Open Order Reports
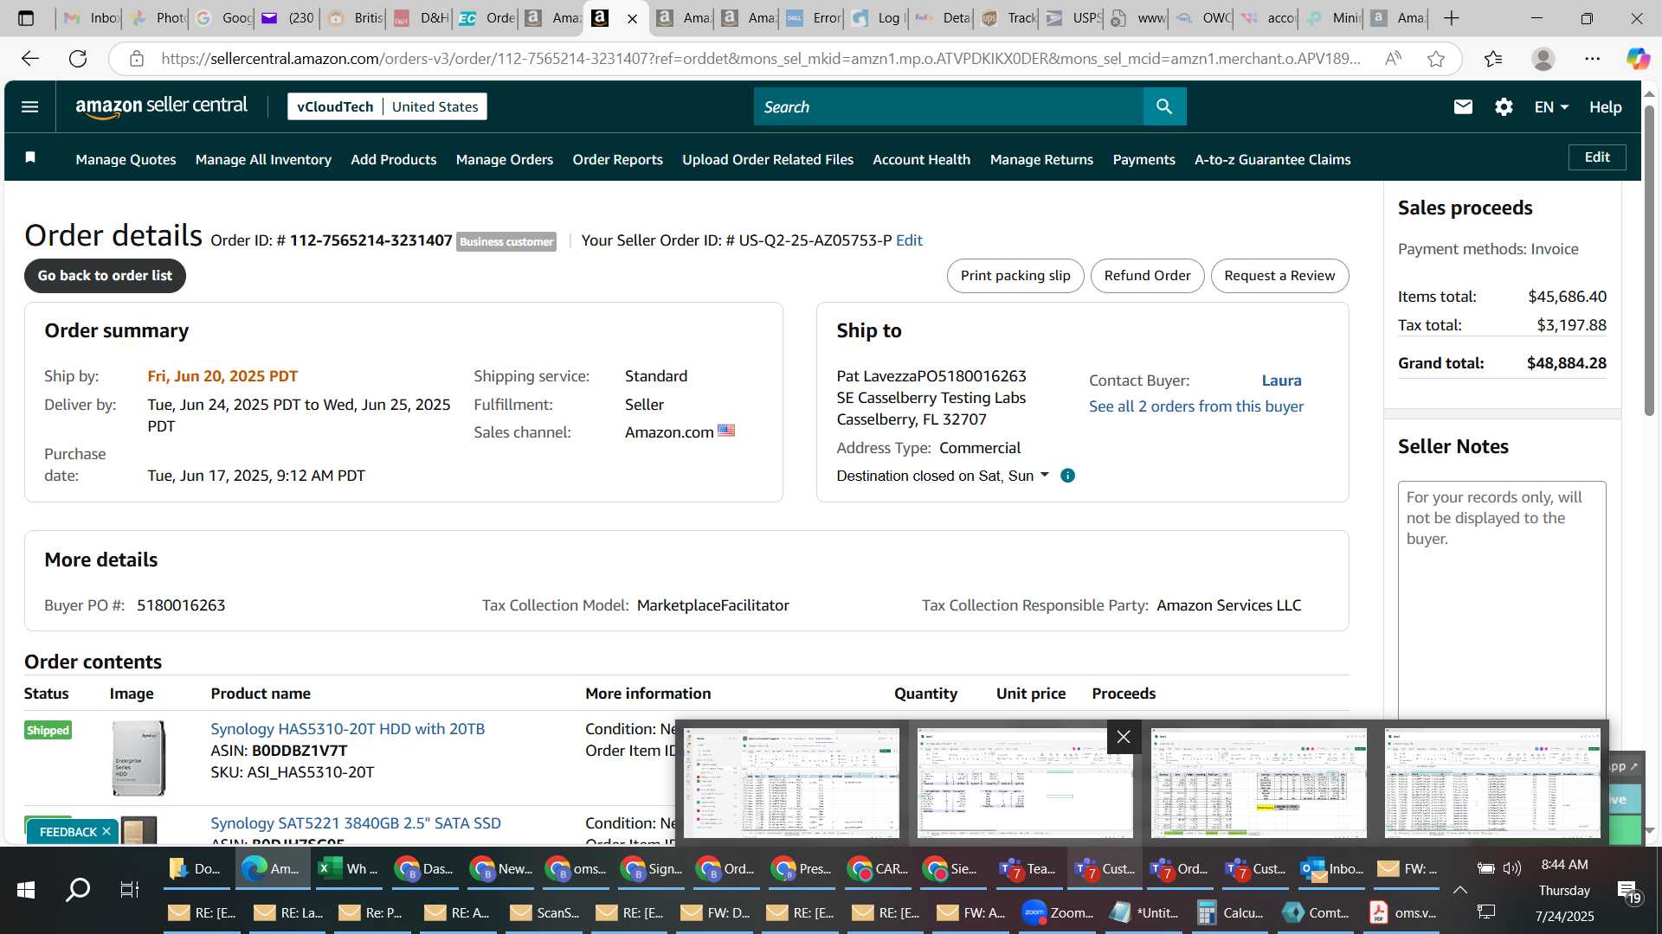Image resolution: width=1662 pixels, height=934 pixels. pos(617,159)
